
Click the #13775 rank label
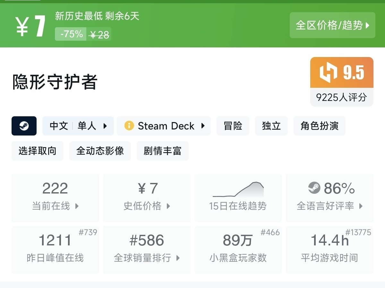click(358, 232)
